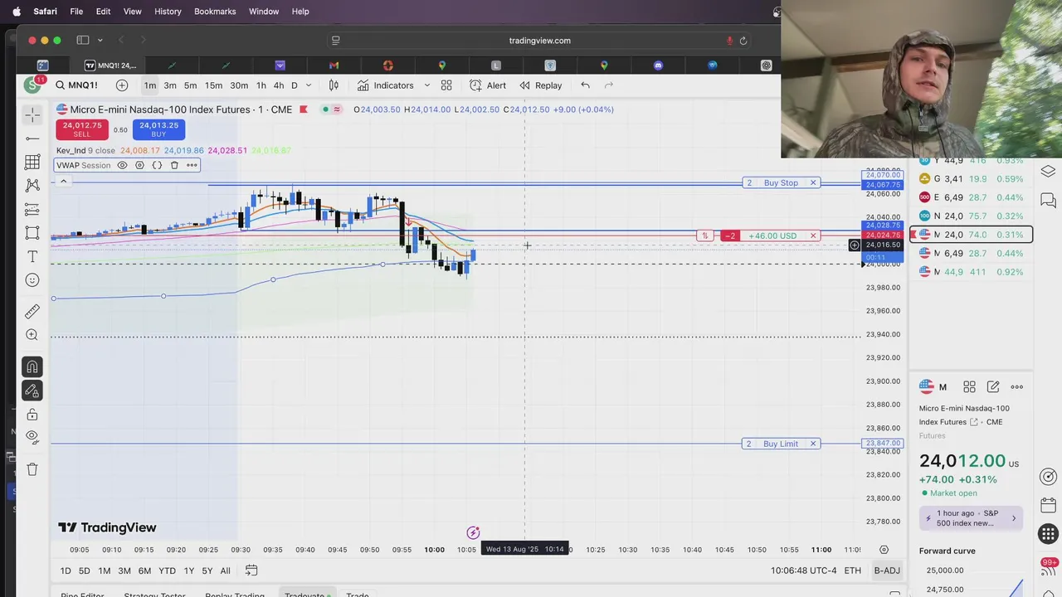Delete the VWAP Session indicator

[174, 165]
